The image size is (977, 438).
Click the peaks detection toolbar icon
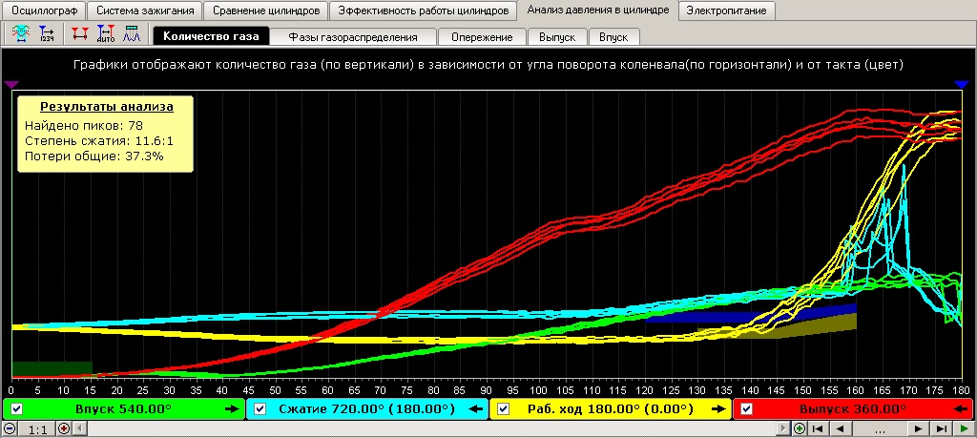(132, 33)
